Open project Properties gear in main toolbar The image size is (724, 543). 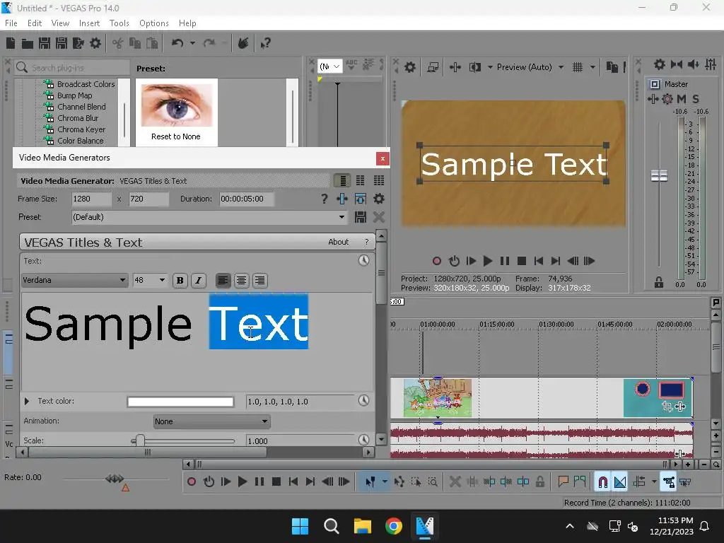pyautogui.click(x=95, y=43)
